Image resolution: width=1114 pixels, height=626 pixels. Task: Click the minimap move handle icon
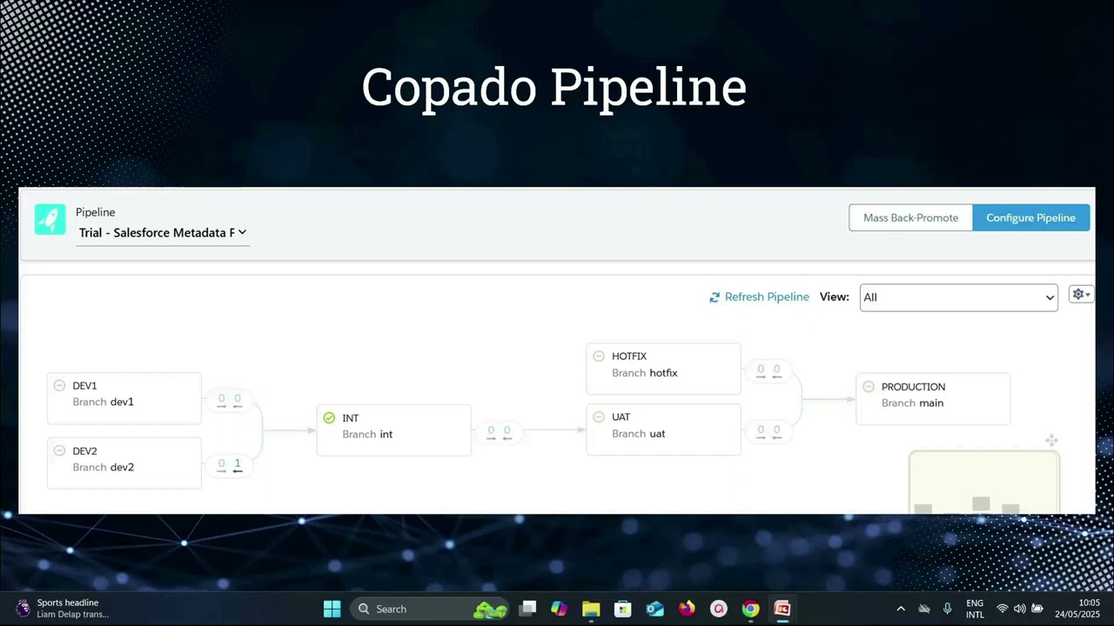1051,441
